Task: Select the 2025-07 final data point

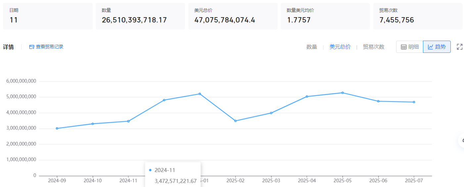Action: point(414,102)
